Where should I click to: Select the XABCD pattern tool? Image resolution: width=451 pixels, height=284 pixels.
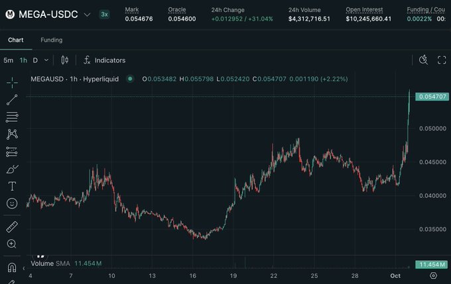coord(12,134)
